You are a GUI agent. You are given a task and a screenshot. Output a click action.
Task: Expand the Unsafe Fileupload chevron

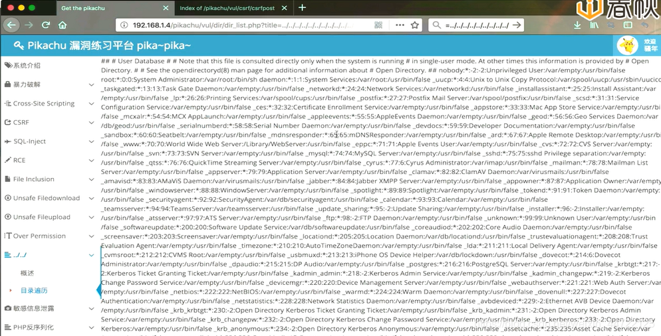click(x=91, y=217)
